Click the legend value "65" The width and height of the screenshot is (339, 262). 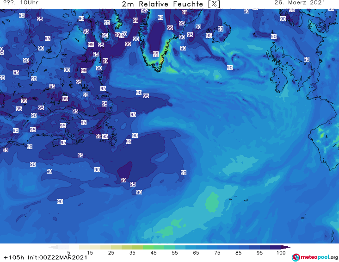(196, 253)
